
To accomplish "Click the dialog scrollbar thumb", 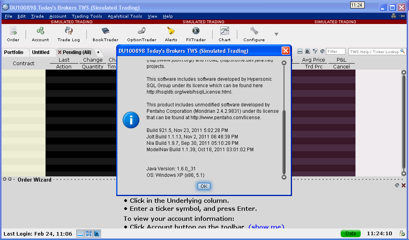I will [x=284, y=142].
